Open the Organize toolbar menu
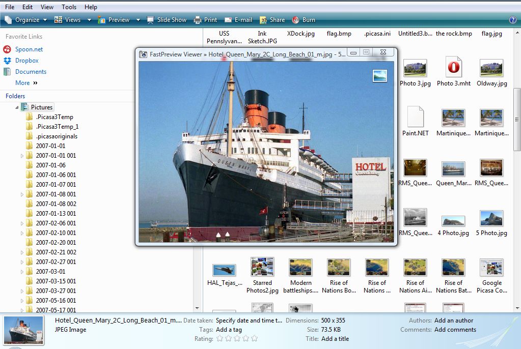This screenshot has width=521, height=349. point(25,20)
